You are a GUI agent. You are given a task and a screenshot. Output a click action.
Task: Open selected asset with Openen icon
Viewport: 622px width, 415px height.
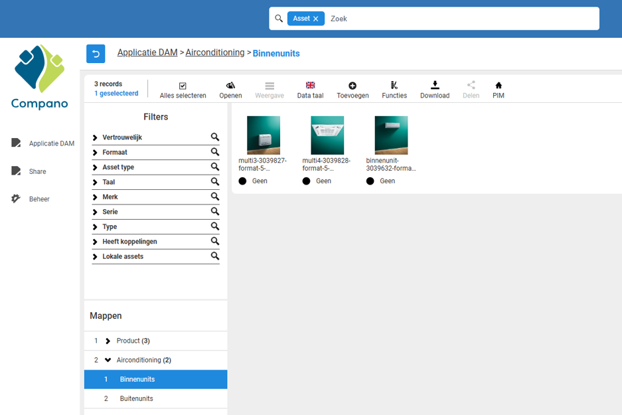(x=230, y=86)
